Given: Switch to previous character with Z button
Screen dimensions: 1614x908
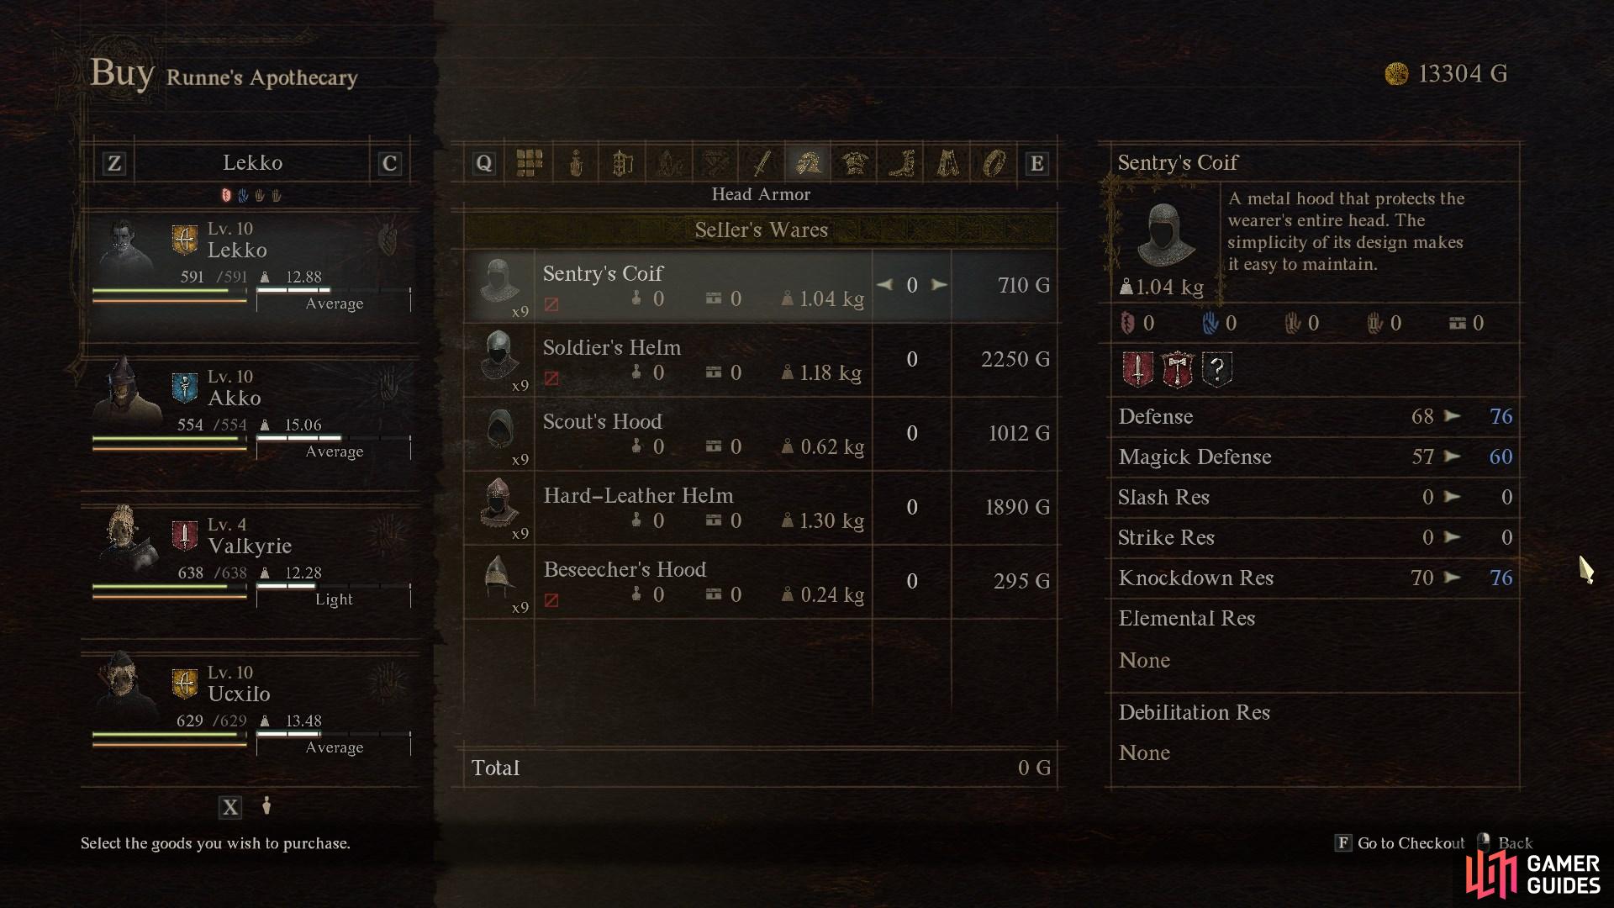Looking at the screenshot, I should (x=114, y=164).
